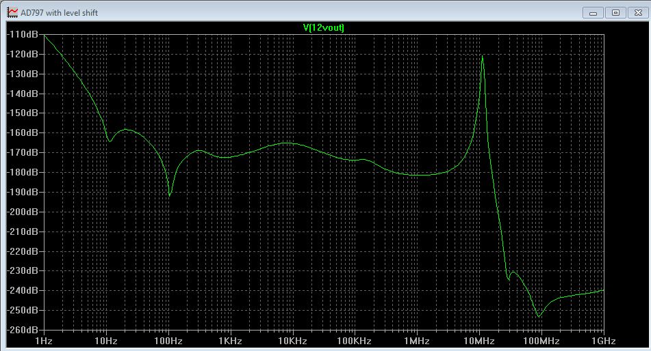The height and width of the screenshot is (351, 651).
Task: Click the 10Hz frequency axis label
Action: point(106,341)
